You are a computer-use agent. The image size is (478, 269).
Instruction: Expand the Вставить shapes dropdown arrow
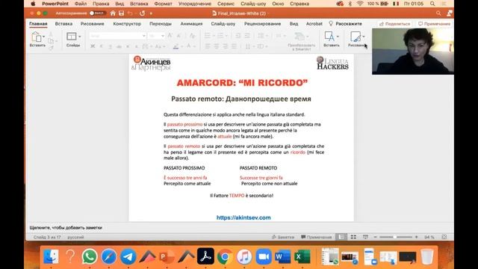tap(338, 37)
